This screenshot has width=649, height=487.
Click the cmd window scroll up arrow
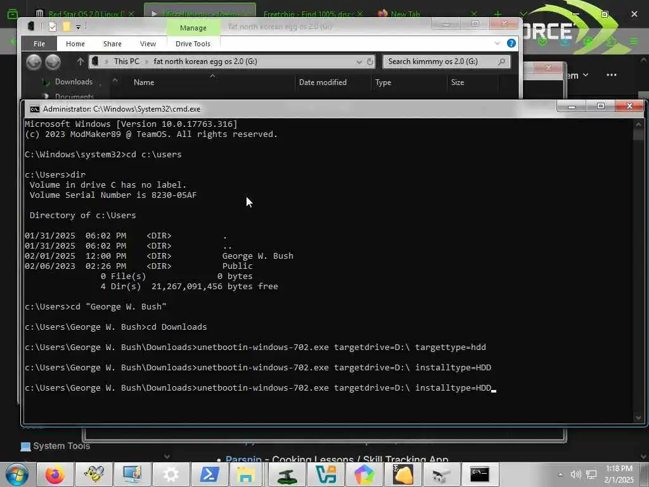click(x=638, y=124)
